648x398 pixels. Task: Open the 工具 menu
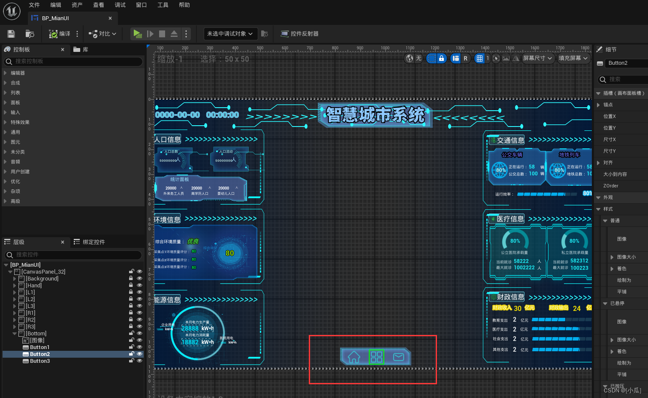click(x=163, y=5)
